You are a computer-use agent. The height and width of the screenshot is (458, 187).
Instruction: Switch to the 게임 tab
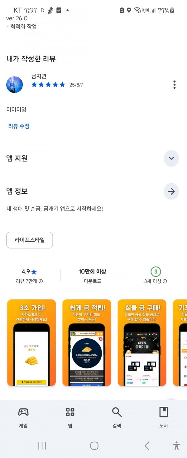coord(23,418)
